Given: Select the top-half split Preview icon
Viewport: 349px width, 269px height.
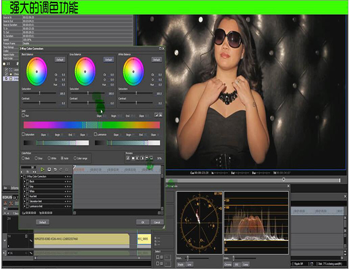Looking at the screenshot, I should (146, 158).
